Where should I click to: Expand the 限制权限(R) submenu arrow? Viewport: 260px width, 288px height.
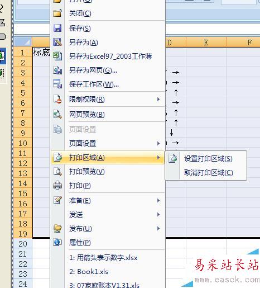click(x=158, y=99)
